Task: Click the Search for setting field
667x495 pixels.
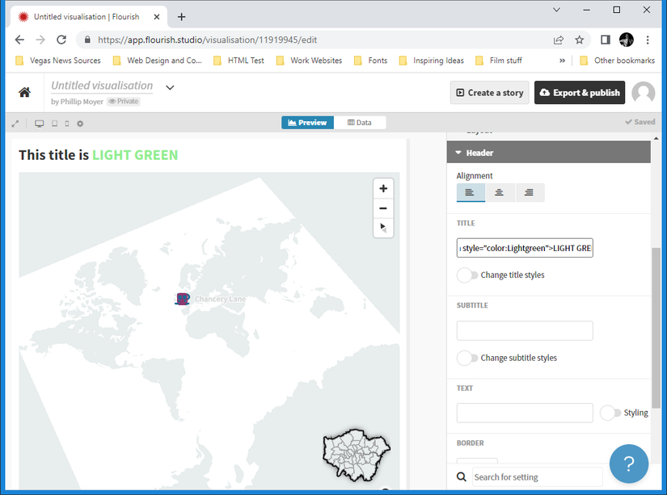Action: click(536, 477)
